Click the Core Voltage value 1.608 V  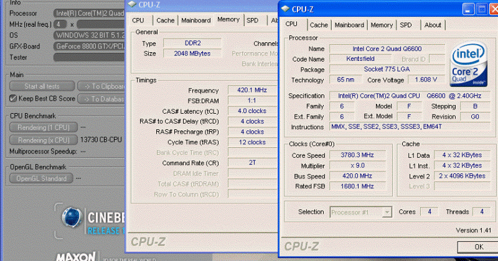[x=426, y=80]
